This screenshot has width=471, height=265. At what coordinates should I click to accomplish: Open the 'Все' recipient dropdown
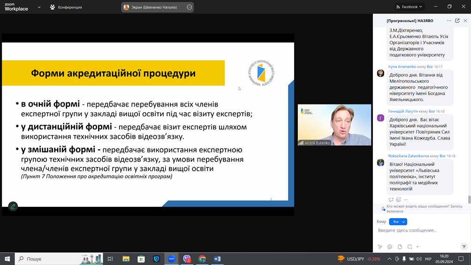click(398, 222)
